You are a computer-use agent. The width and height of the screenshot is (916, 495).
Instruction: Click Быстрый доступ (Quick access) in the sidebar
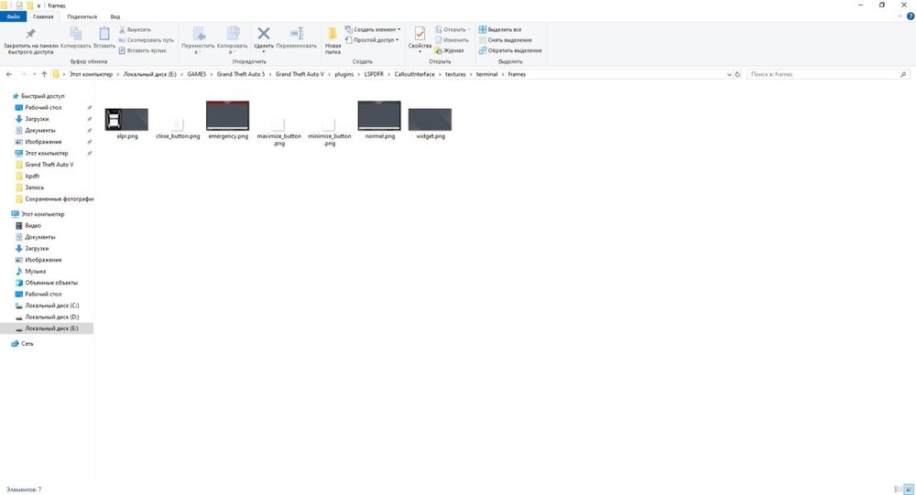click(42, 96)
